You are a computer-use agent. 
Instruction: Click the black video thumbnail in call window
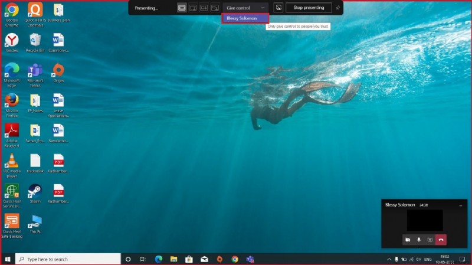click(x=425, y=220)
